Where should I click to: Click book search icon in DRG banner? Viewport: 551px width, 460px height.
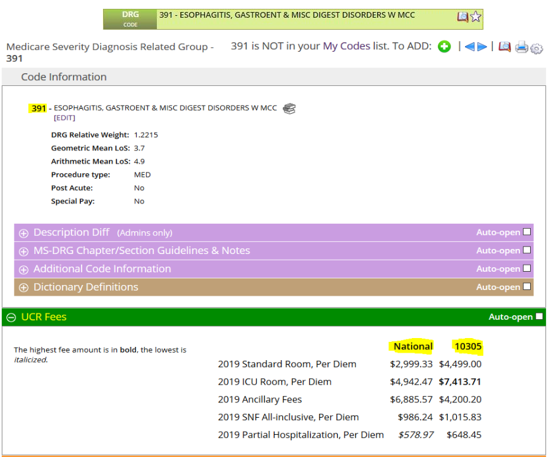463,17
